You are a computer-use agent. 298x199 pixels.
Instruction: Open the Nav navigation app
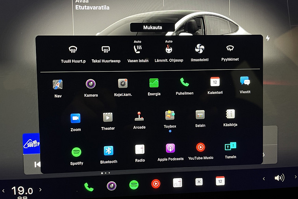58,85
